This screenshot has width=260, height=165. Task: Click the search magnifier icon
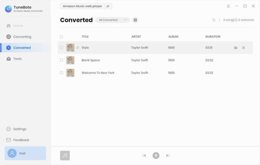tap(214, 20)
